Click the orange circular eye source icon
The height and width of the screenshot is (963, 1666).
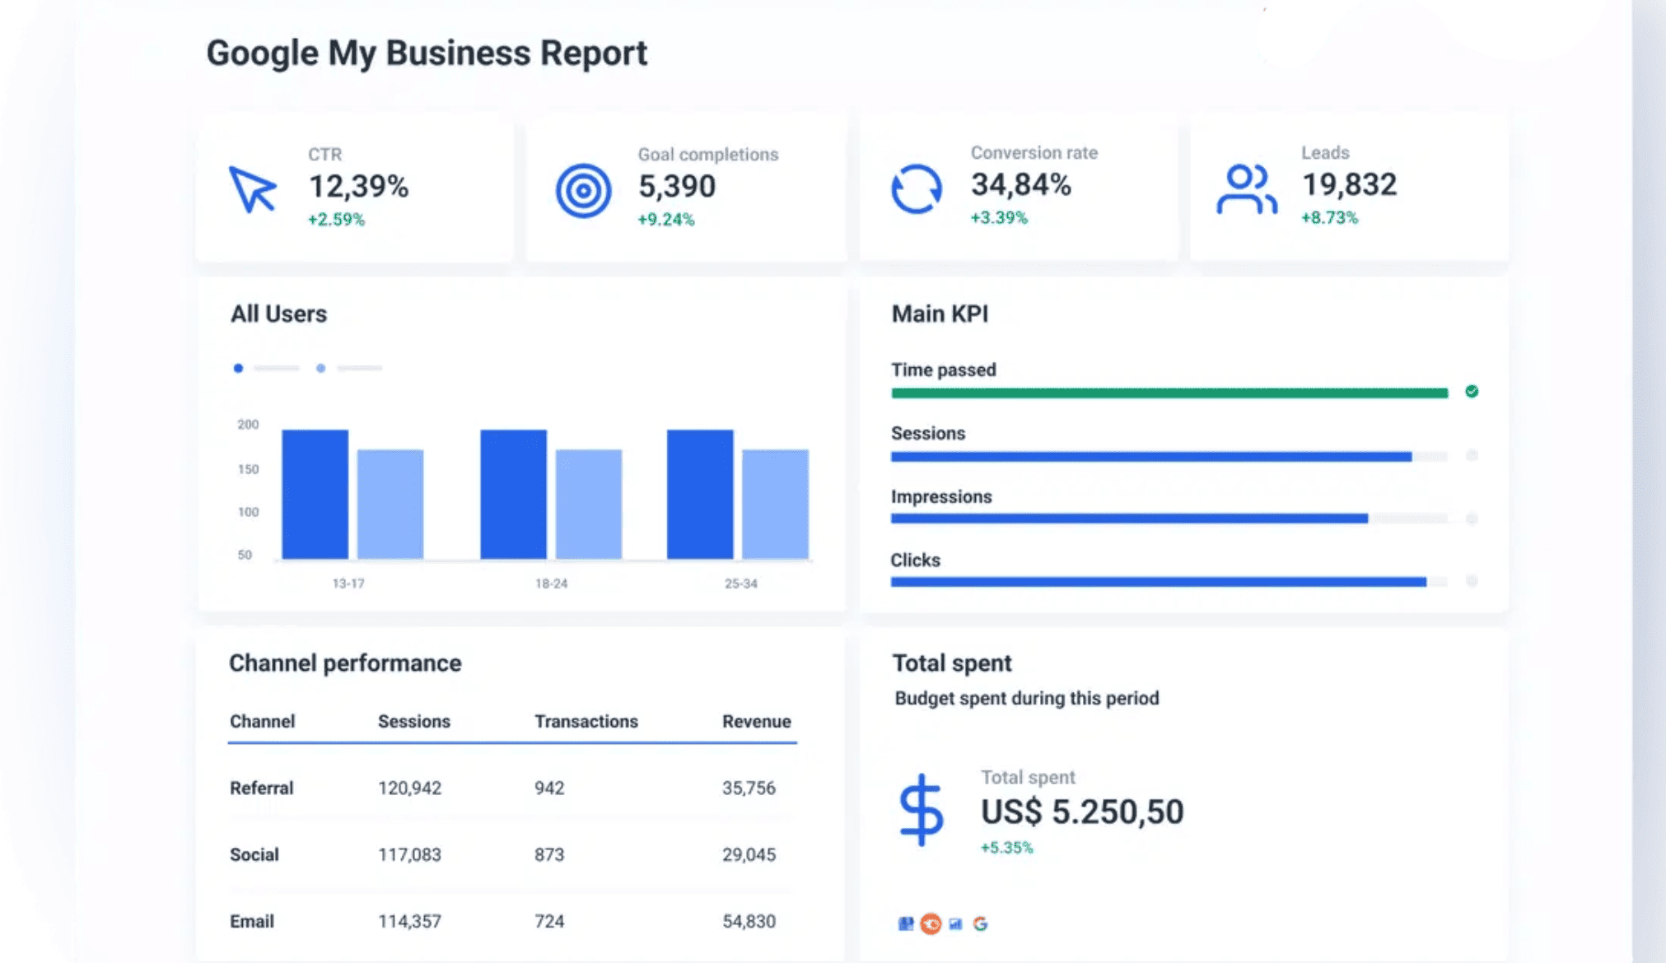point(931,923)
